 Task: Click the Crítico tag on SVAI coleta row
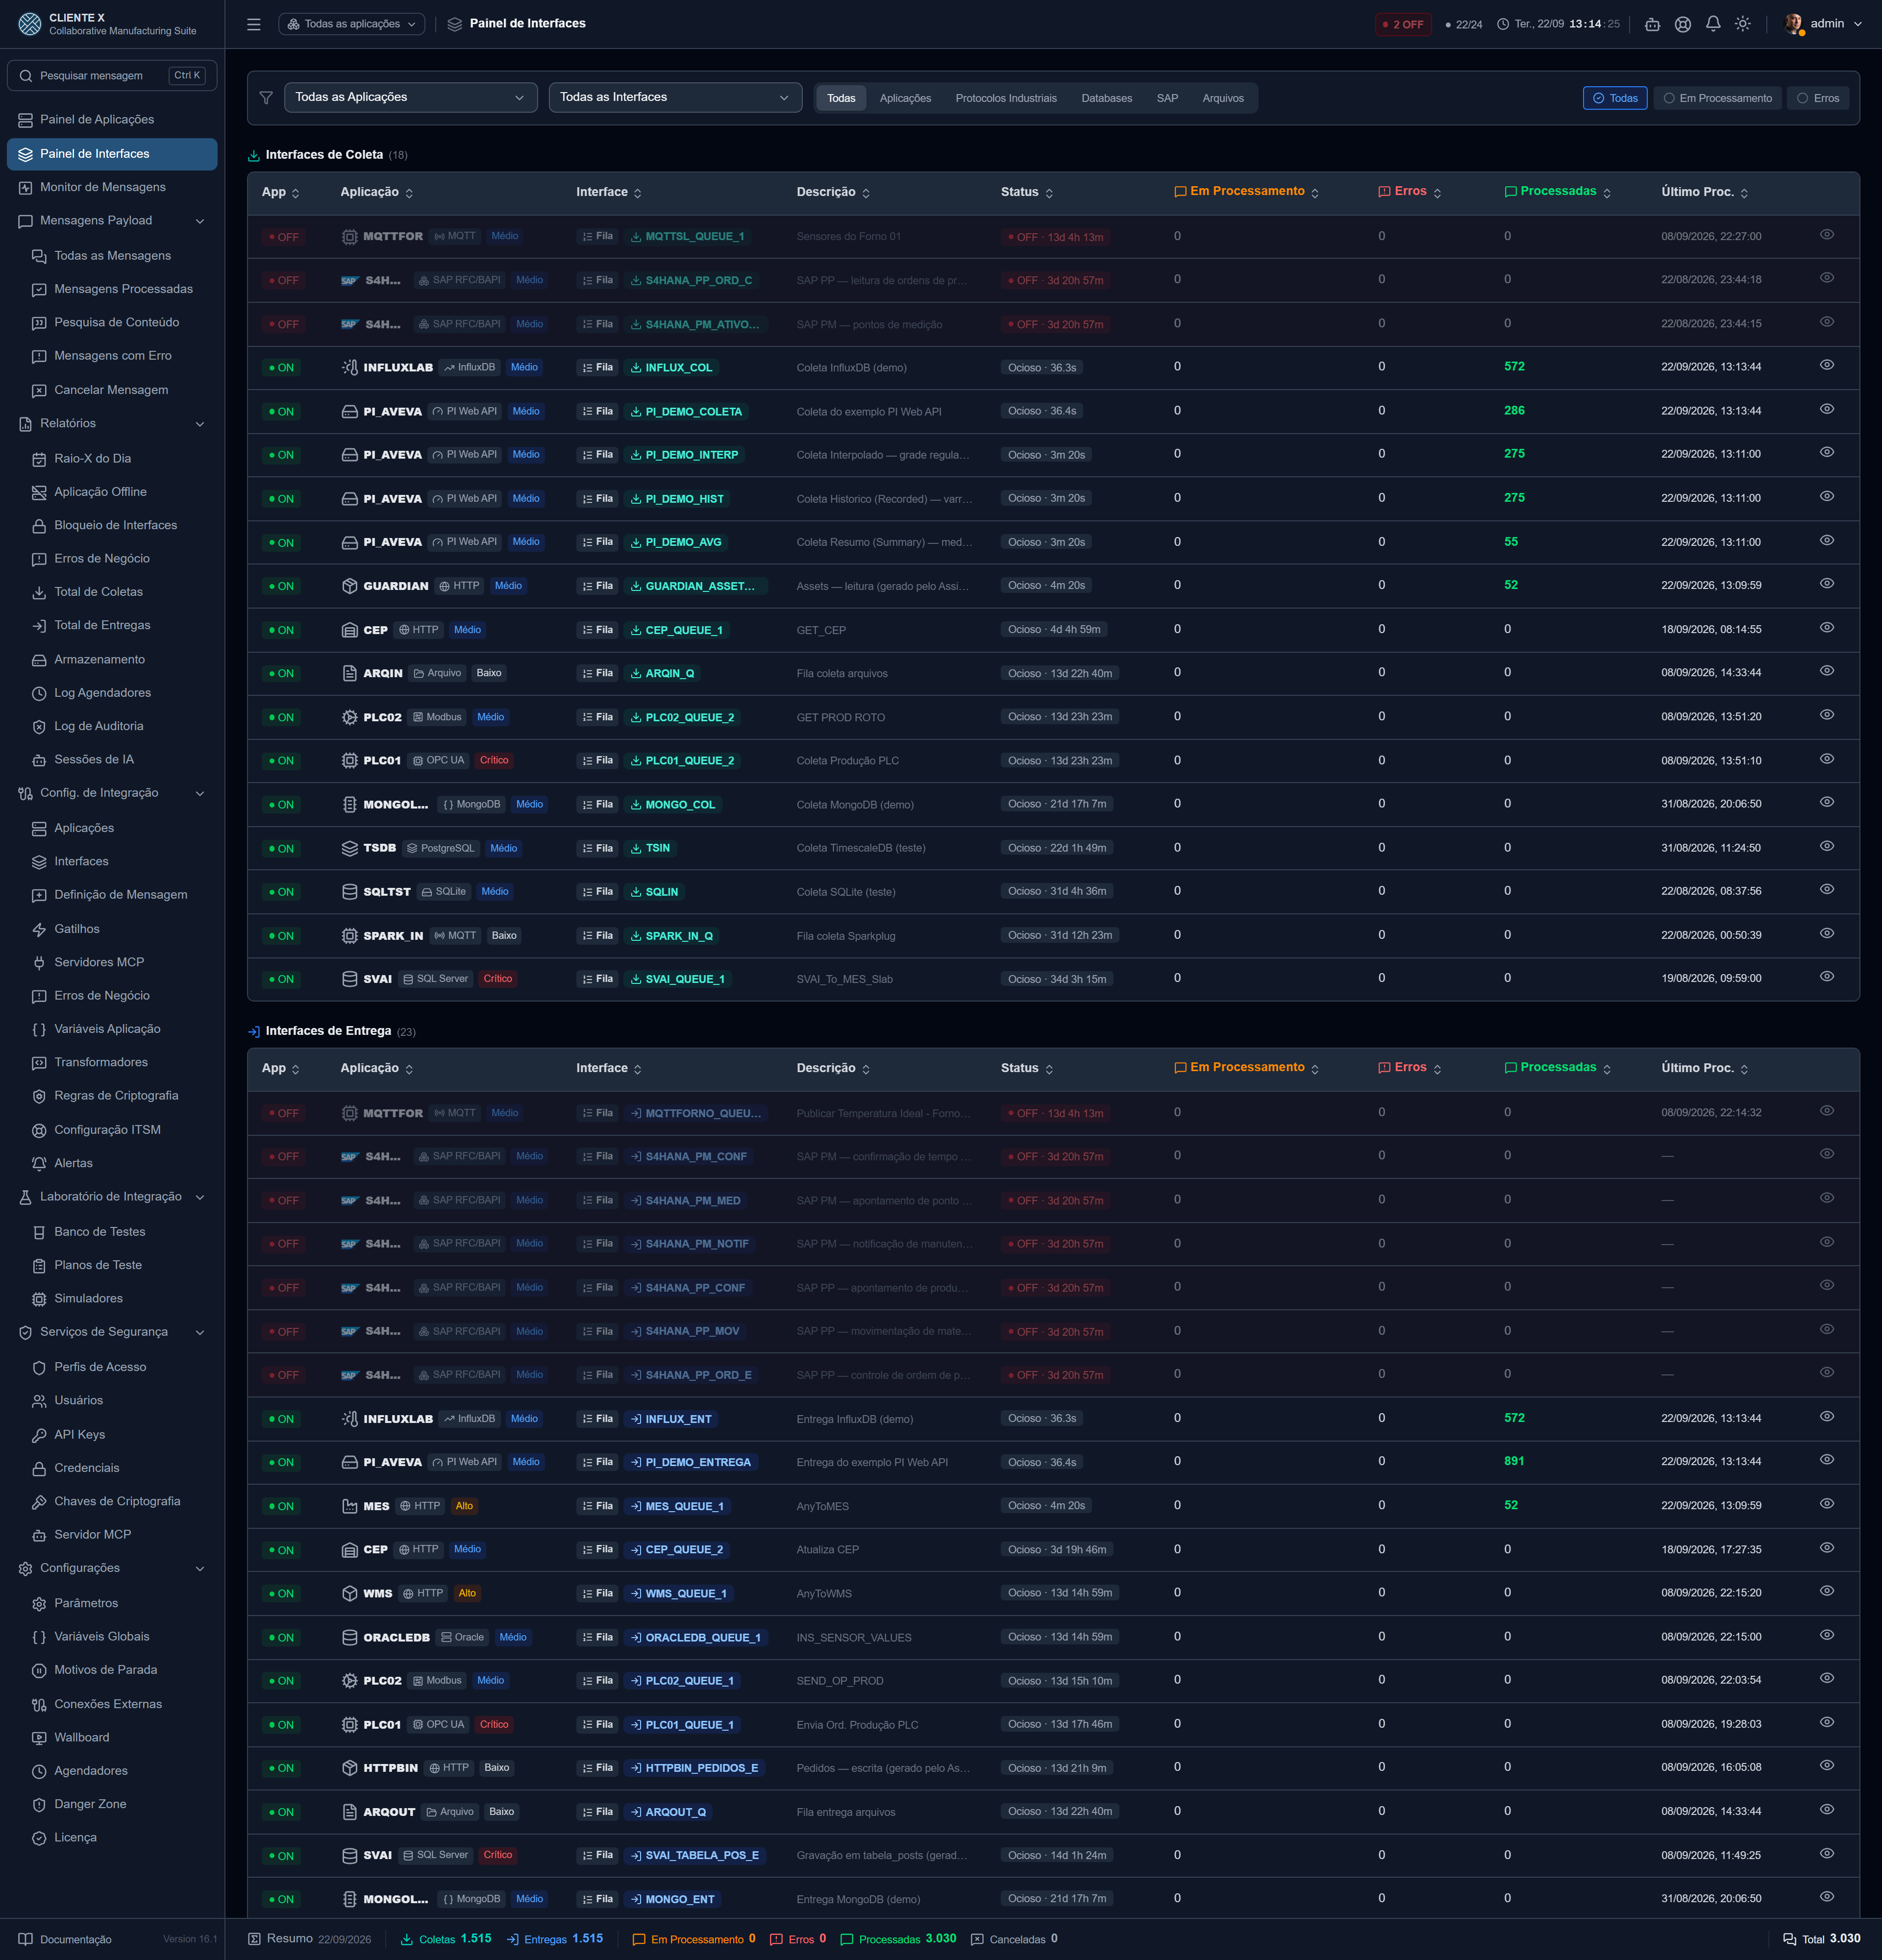click(x=497, y=979)
